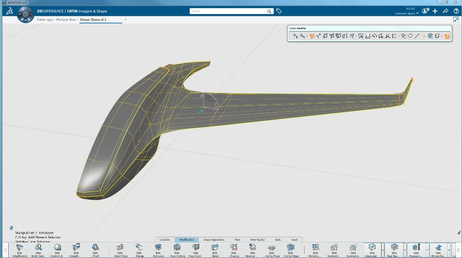
Task: Open the IMA Real command
Action: (x=394, y=250)
